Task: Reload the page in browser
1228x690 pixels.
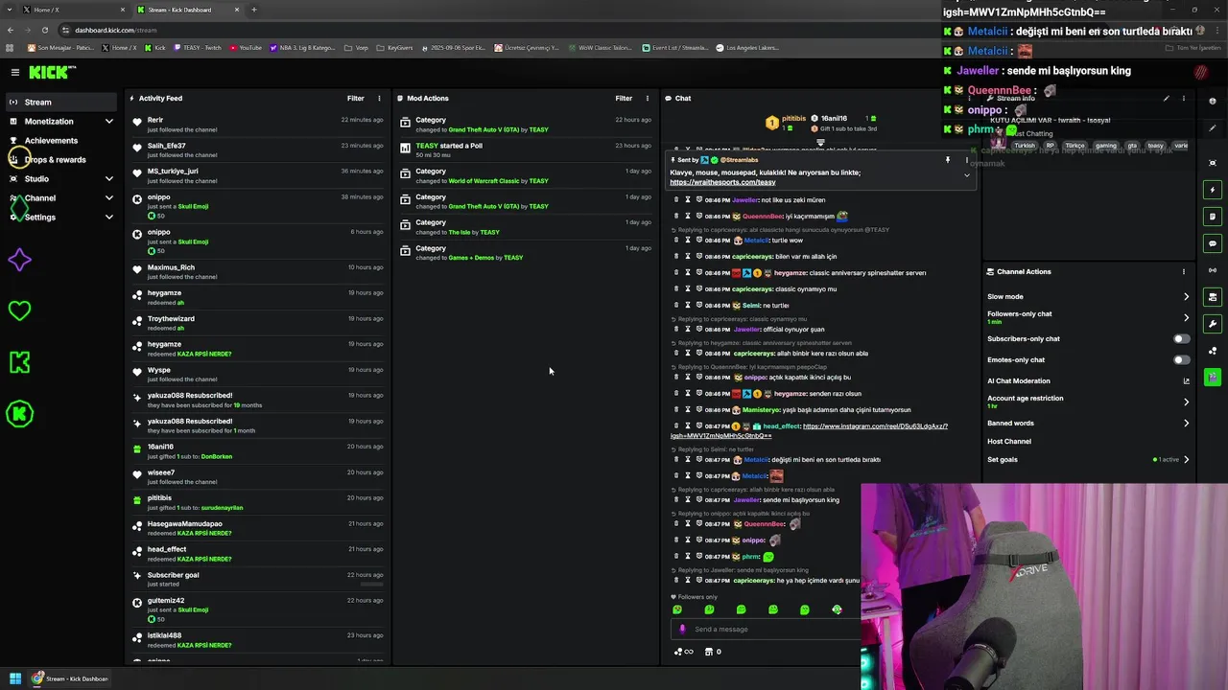Action: pyautogui.click(x=44, y=30)
